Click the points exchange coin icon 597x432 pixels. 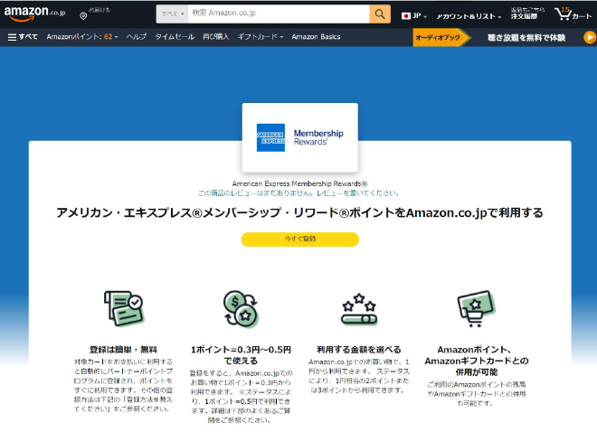click(240, 309)
